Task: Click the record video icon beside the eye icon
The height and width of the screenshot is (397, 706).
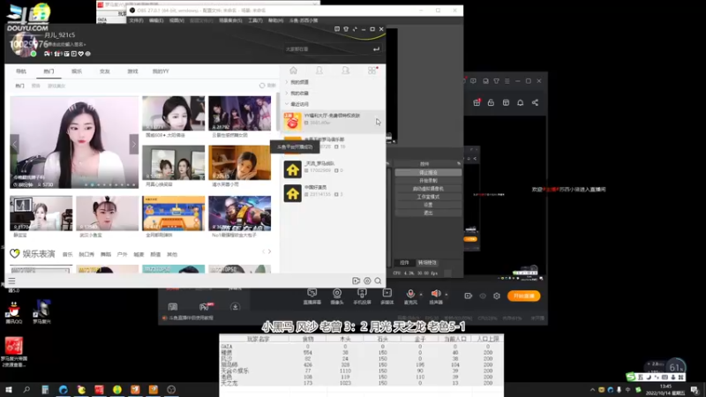Action: pyautogui.click(x=469, y=296)
